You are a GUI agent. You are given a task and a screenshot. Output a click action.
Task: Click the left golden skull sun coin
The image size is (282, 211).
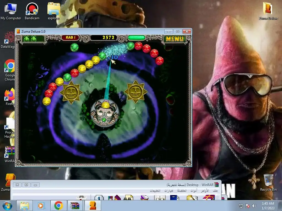[71, 92]
